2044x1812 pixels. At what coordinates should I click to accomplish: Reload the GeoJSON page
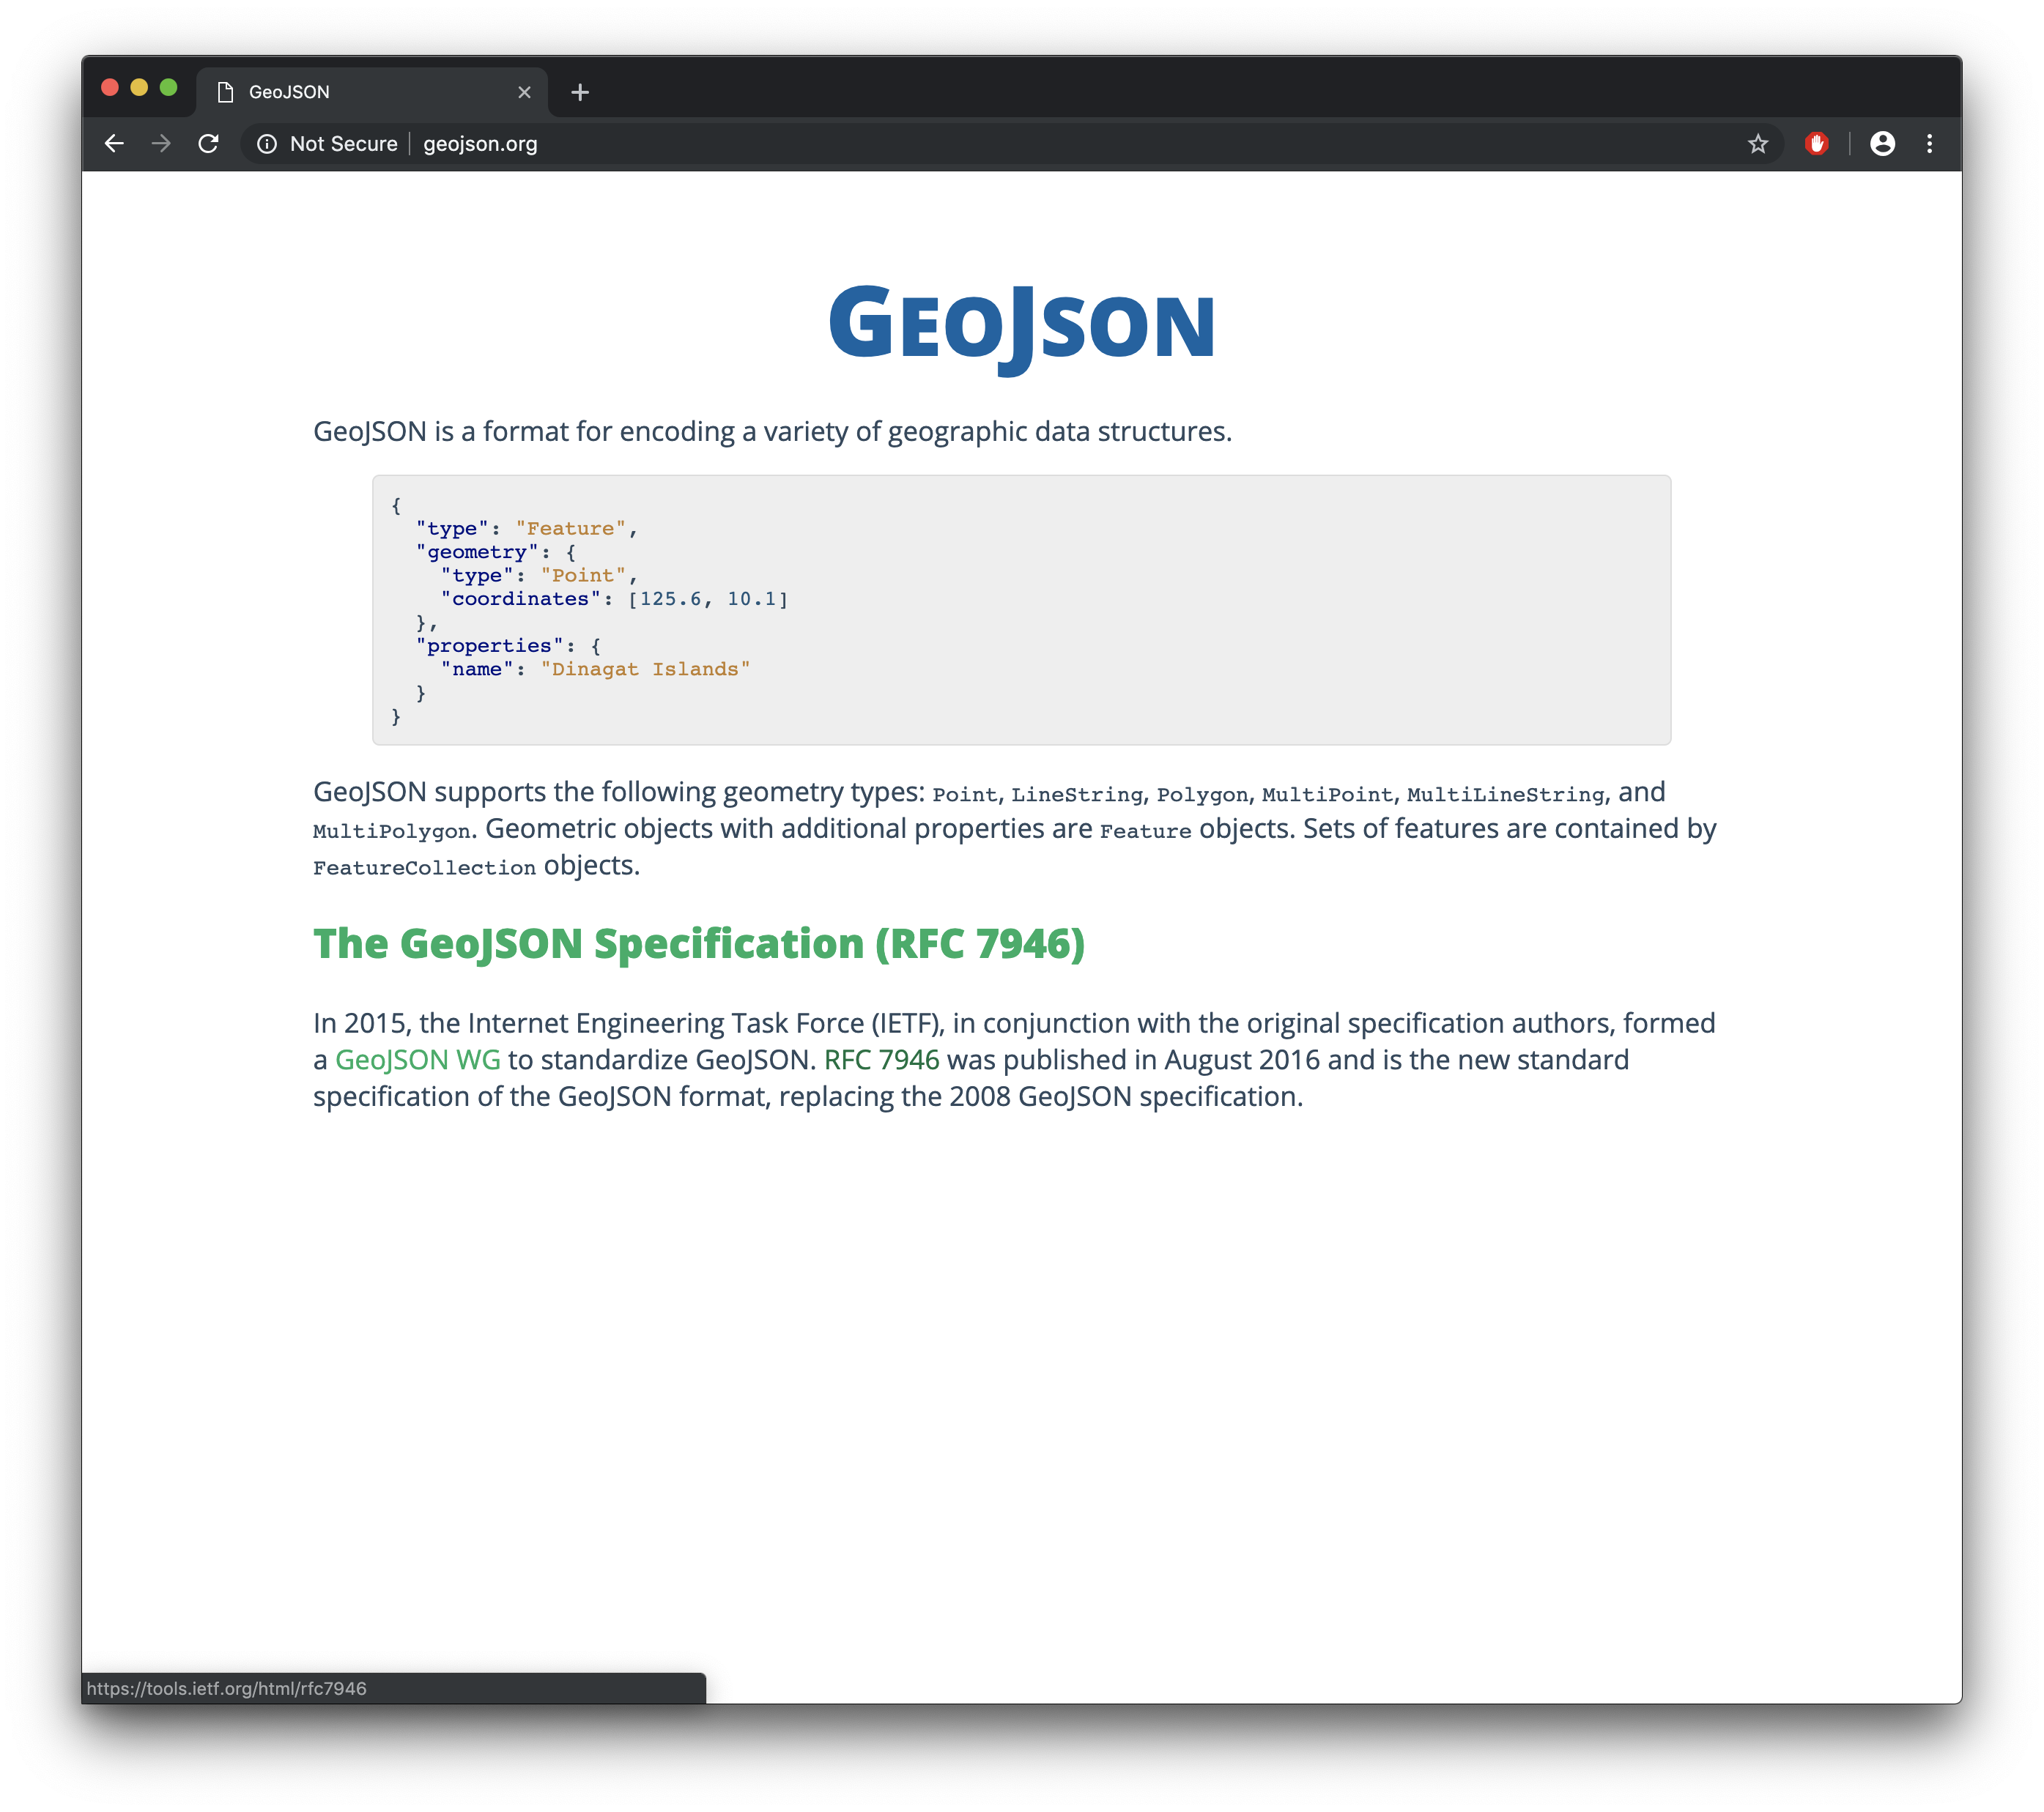209,143
